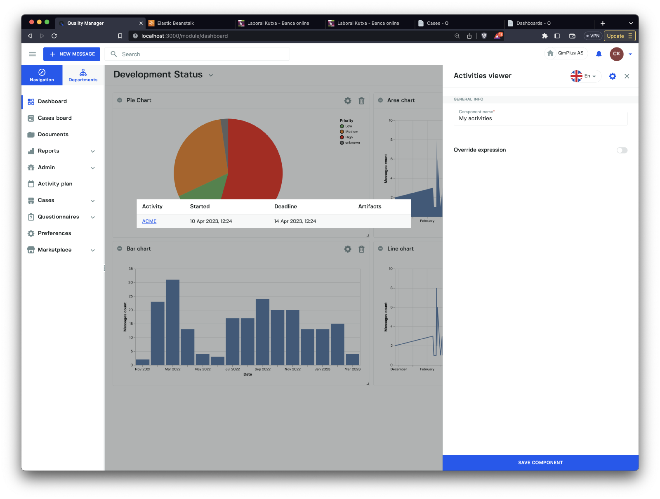660x499 pixels.
Task: Open the language selector dropdown
Action: (584, 76)
